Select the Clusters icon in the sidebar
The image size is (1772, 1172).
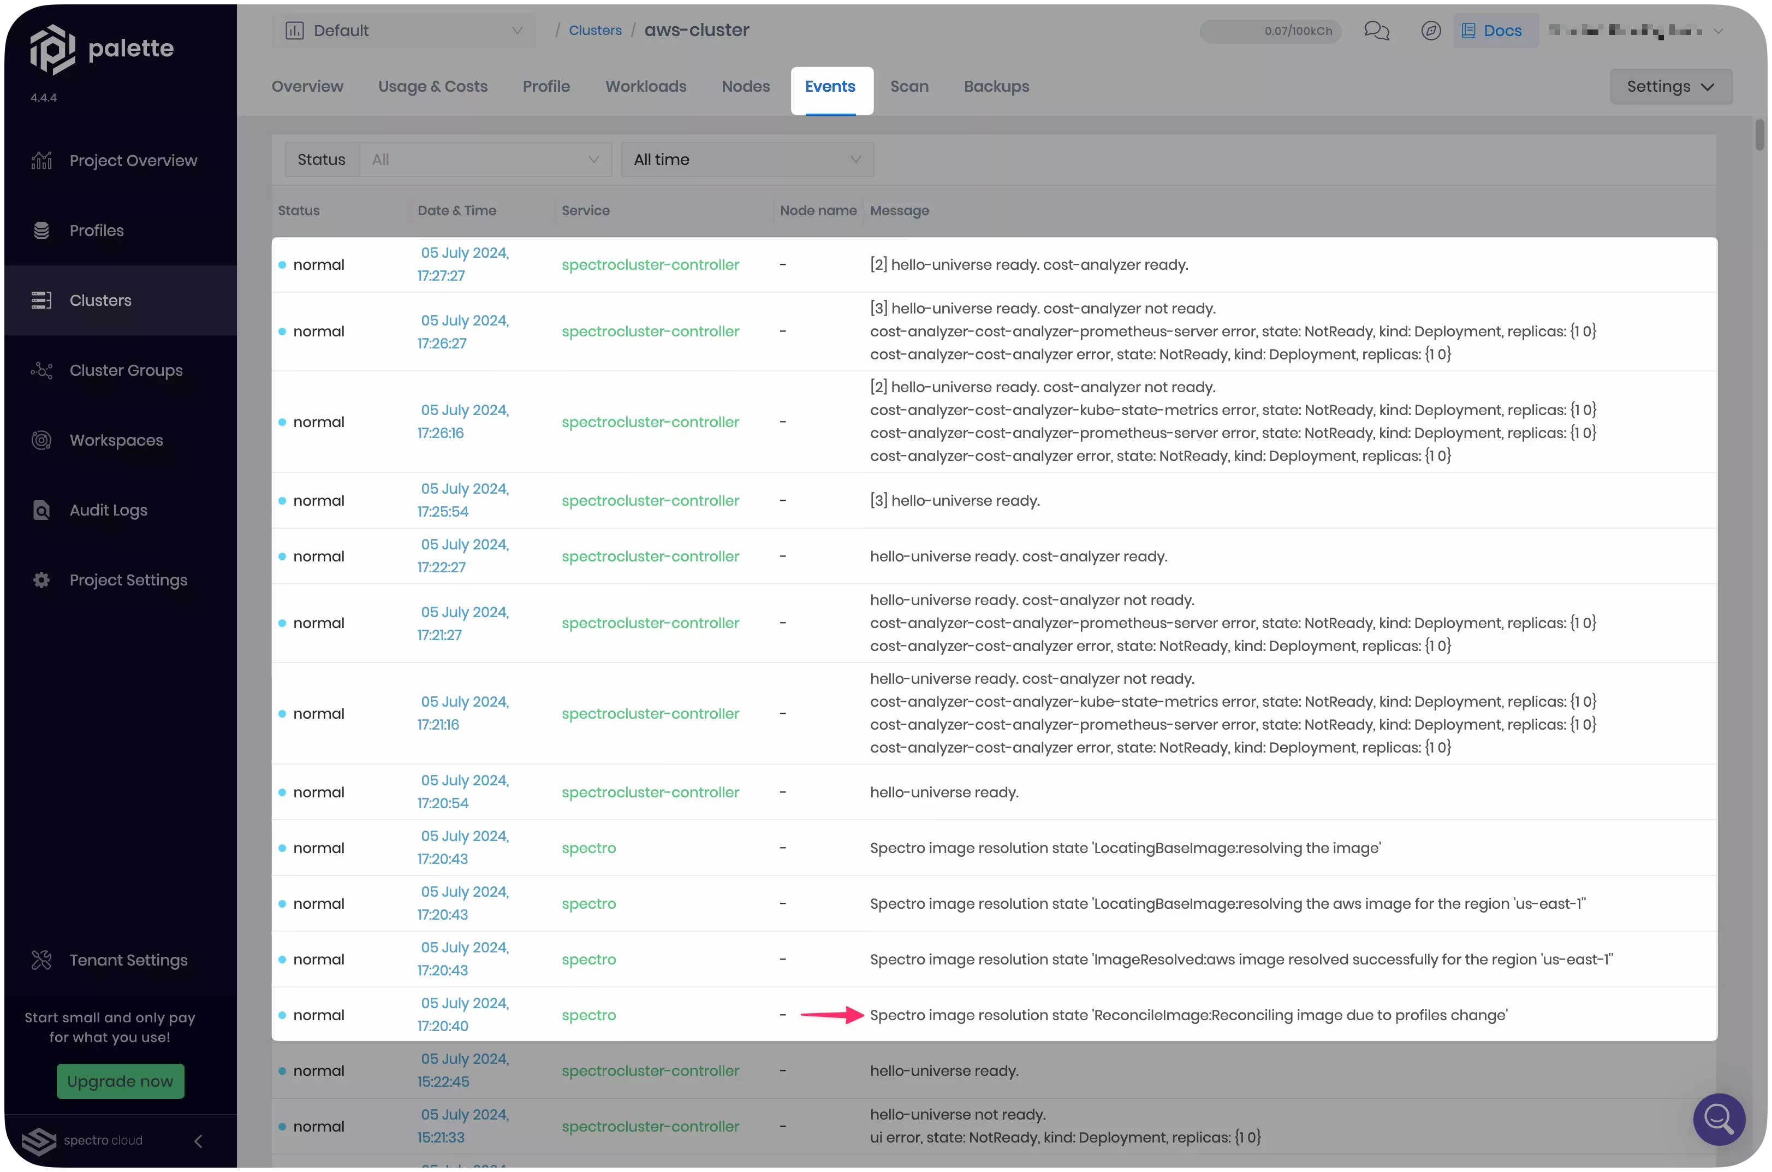(x=43, y=300)
